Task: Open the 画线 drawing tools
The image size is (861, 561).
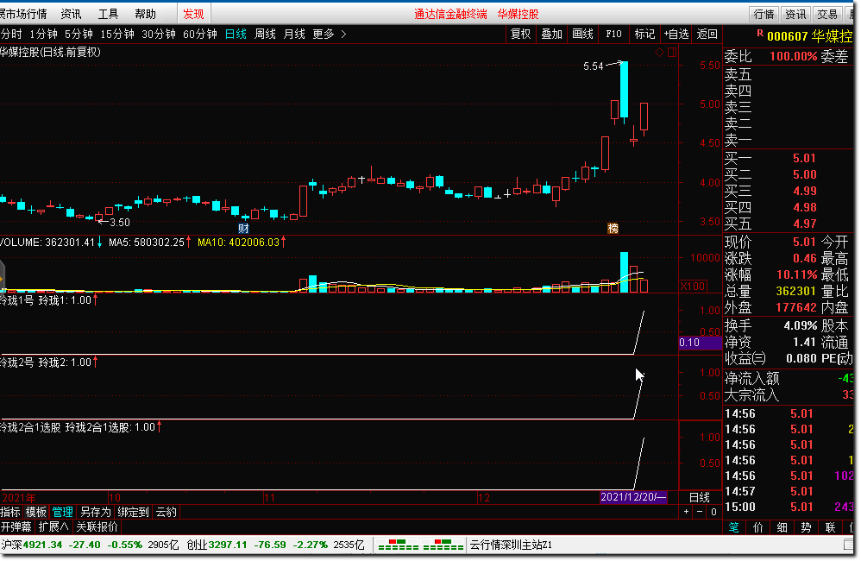Action: (582, 34)
